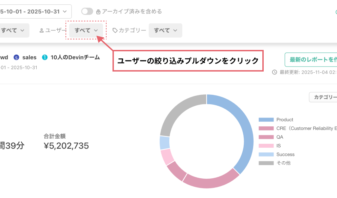The height and width of the screenshot is (198, 337).
Task: Click the blue numbered badge for 10人のDevinチーム
Action: [44, 57]
